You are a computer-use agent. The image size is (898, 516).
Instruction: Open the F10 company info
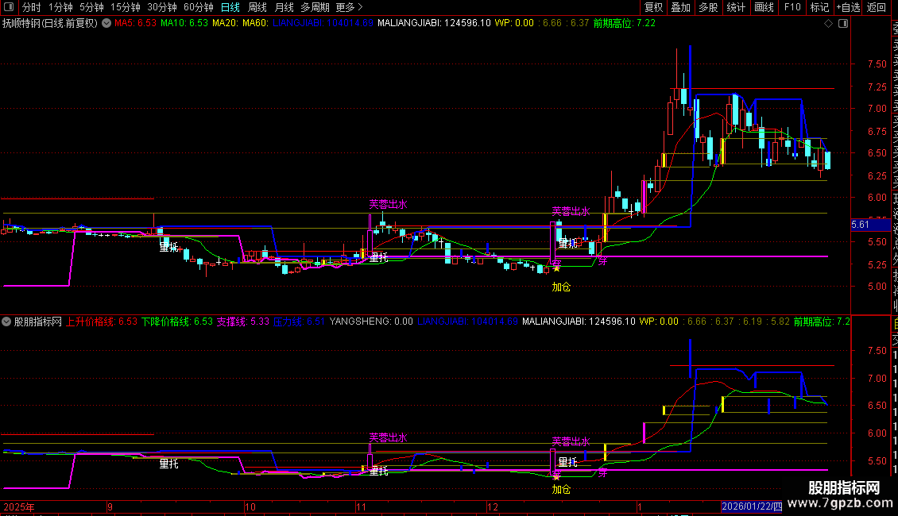coord(792,7)
